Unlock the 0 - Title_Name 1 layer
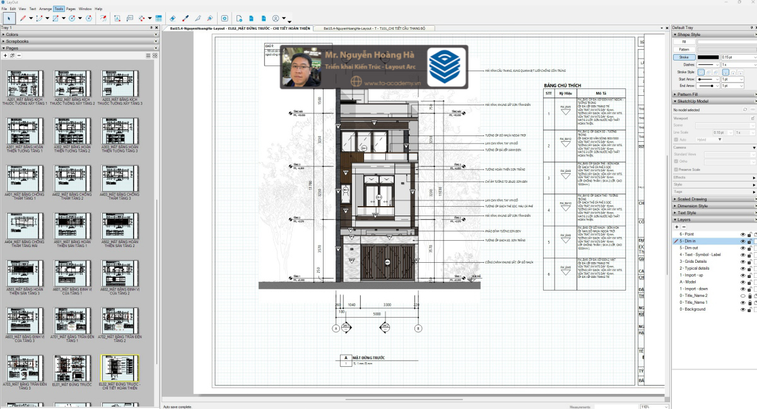 [749, 302]
